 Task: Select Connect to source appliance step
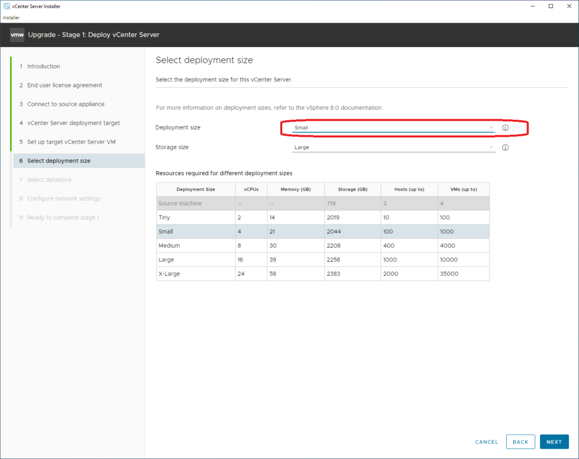66,104
